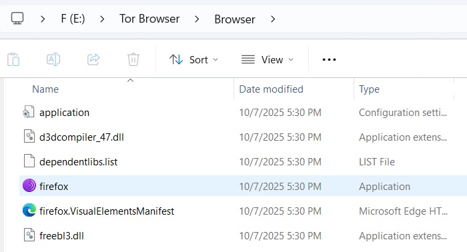Select dependentlibs.list file name
Screen dimensions: 467x252
[78, 162]
